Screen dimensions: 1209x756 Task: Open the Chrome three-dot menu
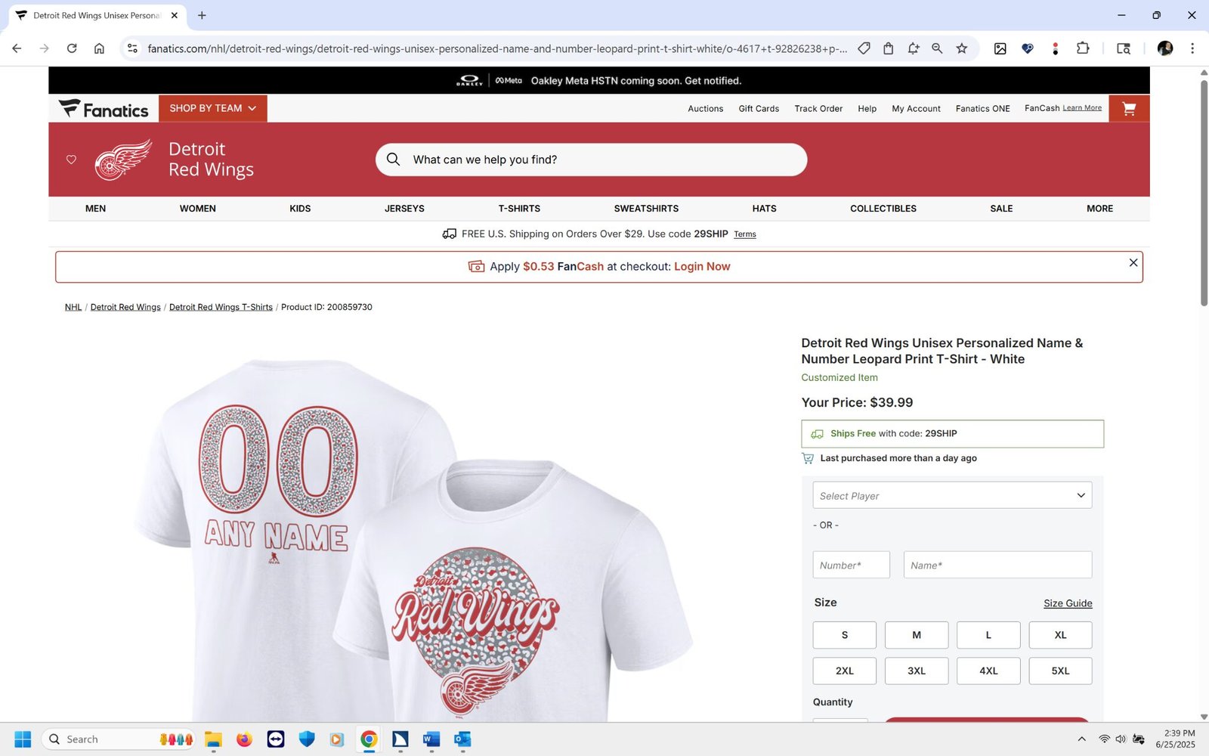coord(1192,48)
